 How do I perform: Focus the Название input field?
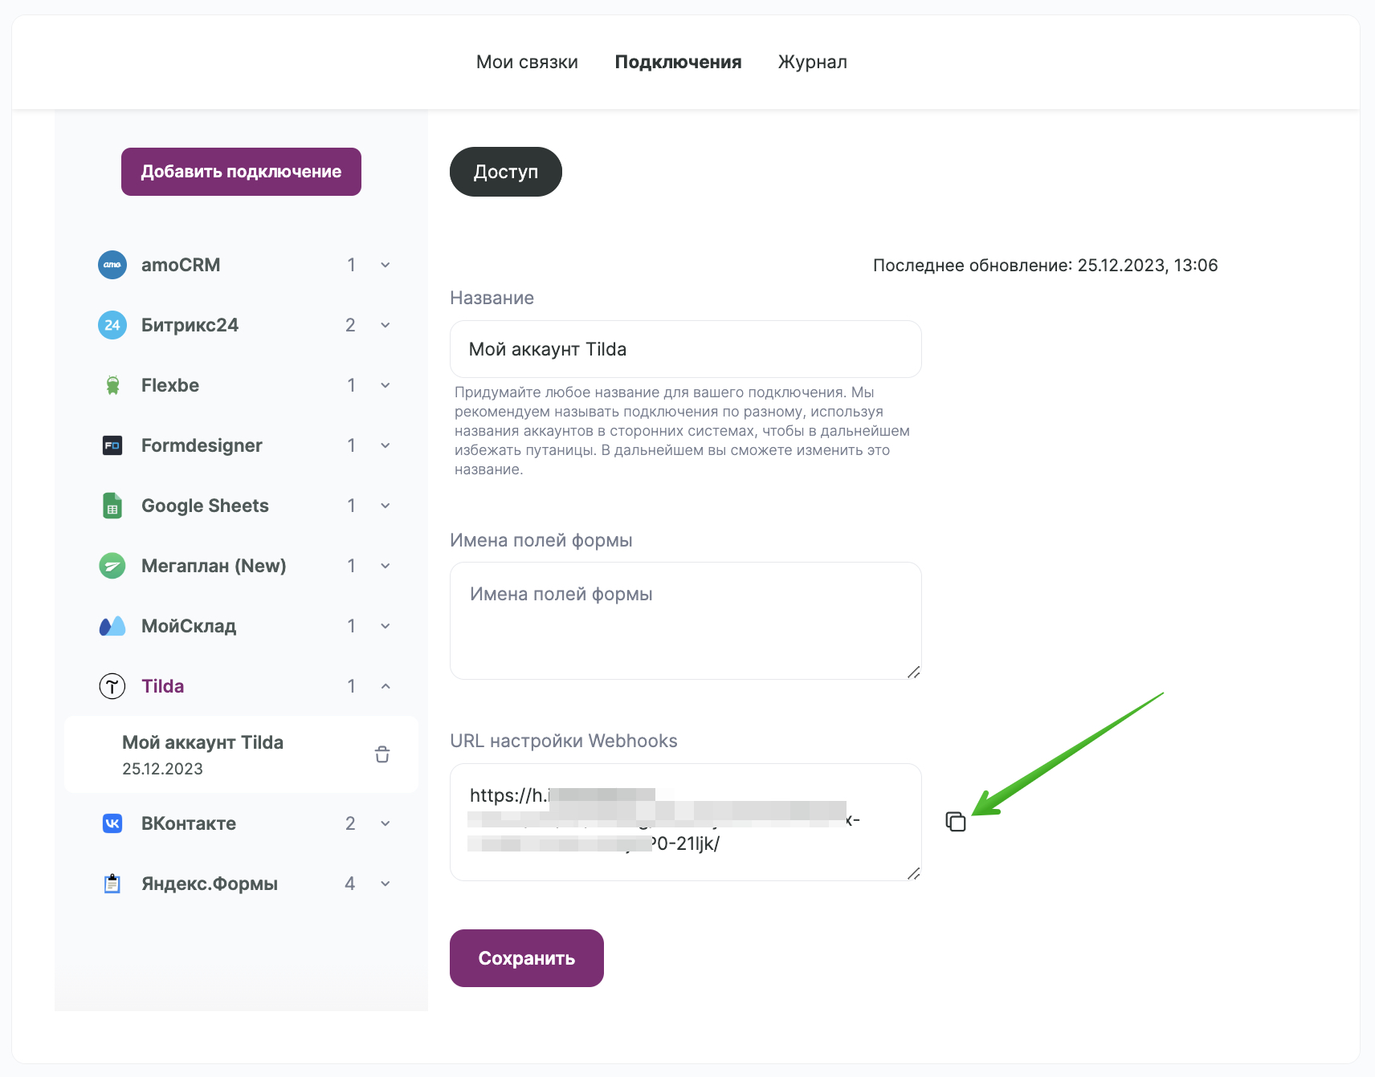click(686, 349)
